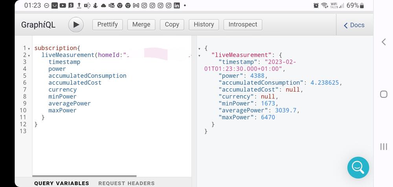This screenshot has height=187, width=393.
Task: Tap the Android back navigation button
Action: 384,42
